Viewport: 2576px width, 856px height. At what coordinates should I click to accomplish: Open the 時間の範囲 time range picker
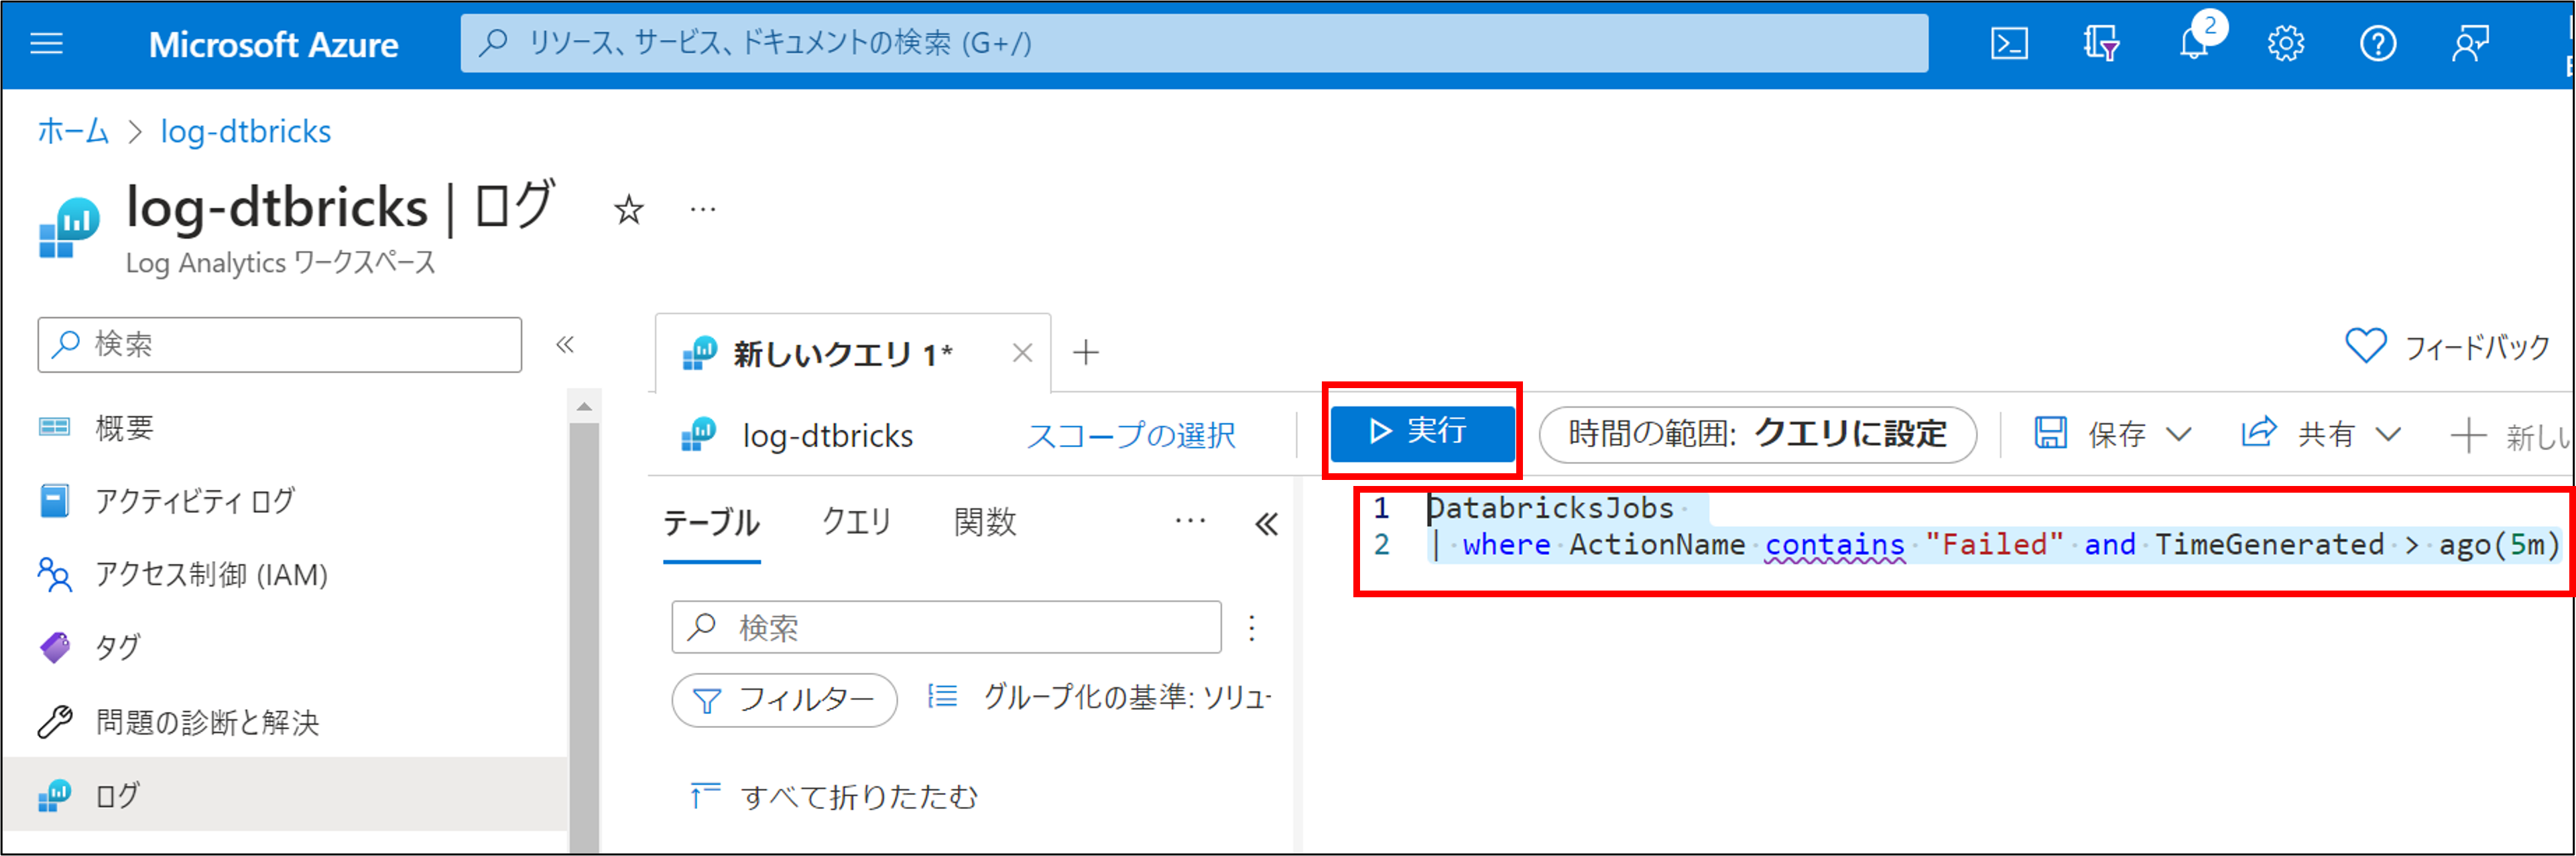[1757, 434]
